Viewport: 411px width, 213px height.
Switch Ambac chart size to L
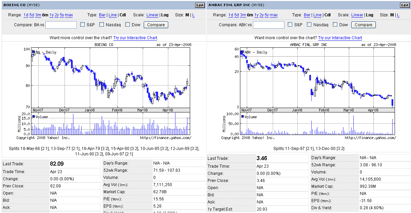(x=398, y=15)
